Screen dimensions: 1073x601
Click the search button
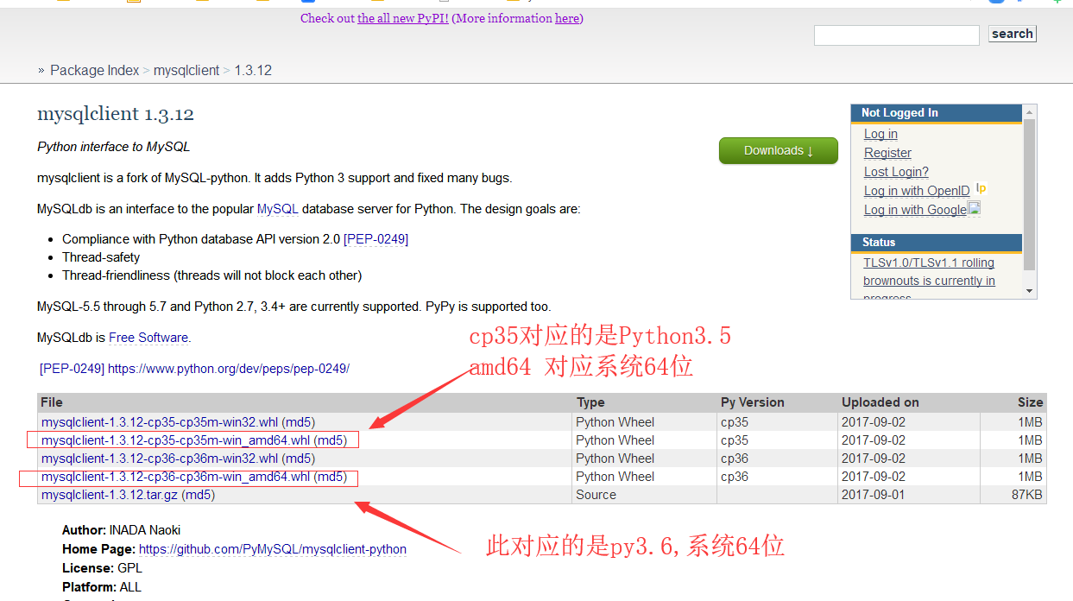[1013, 34]
